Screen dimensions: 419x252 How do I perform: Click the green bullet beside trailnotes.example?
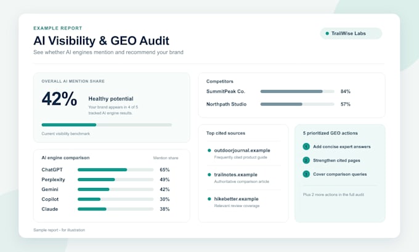tap(209, 175)
